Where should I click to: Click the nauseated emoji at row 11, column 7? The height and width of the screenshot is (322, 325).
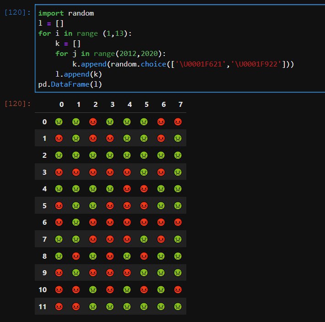pos(178,306)
